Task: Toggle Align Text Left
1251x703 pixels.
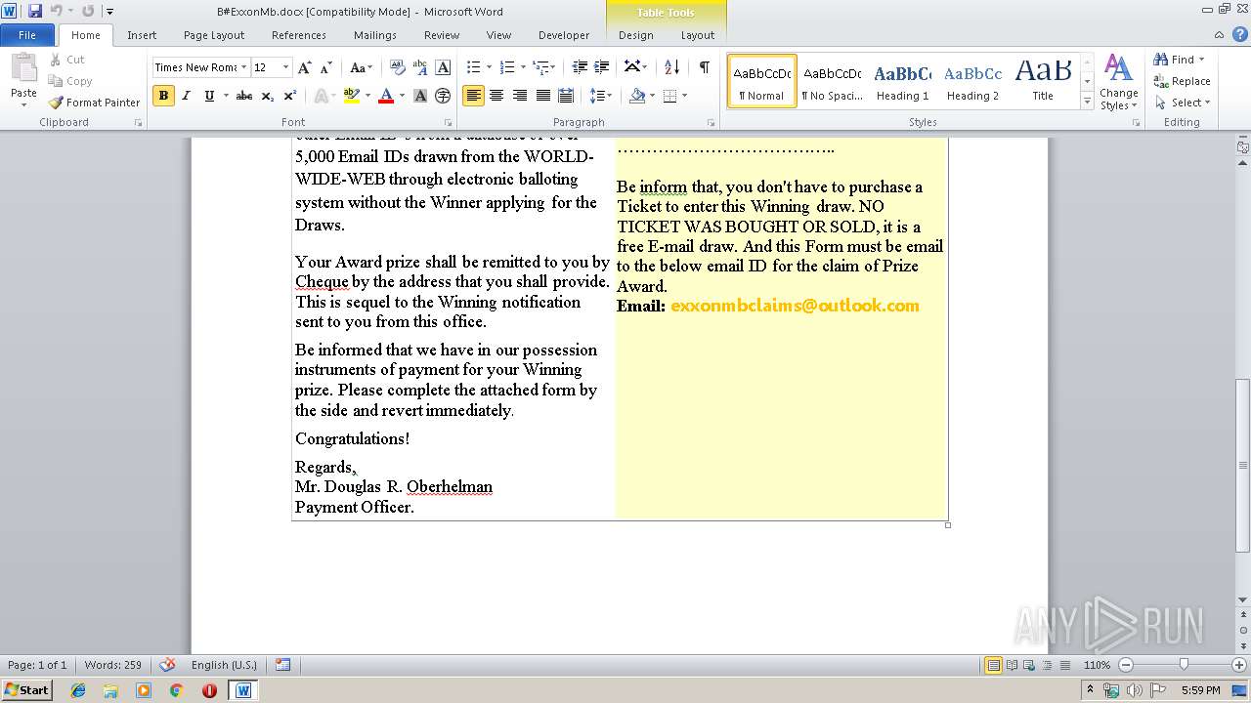Action: click(x=473, y=96)
